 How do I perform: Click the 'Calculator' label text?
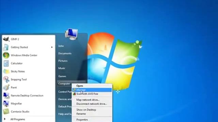click(x=17, y=63)
